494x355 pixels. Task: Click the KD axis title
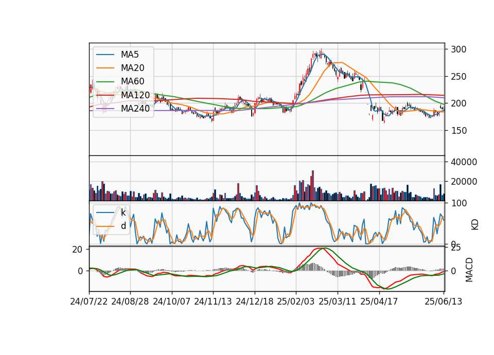pyautogui.click(x=475, y=225)
